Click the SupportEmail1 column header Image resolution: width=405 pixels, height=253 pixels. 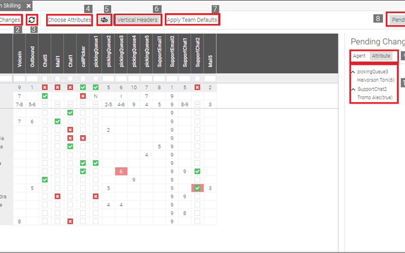click(x=159, y=54)
